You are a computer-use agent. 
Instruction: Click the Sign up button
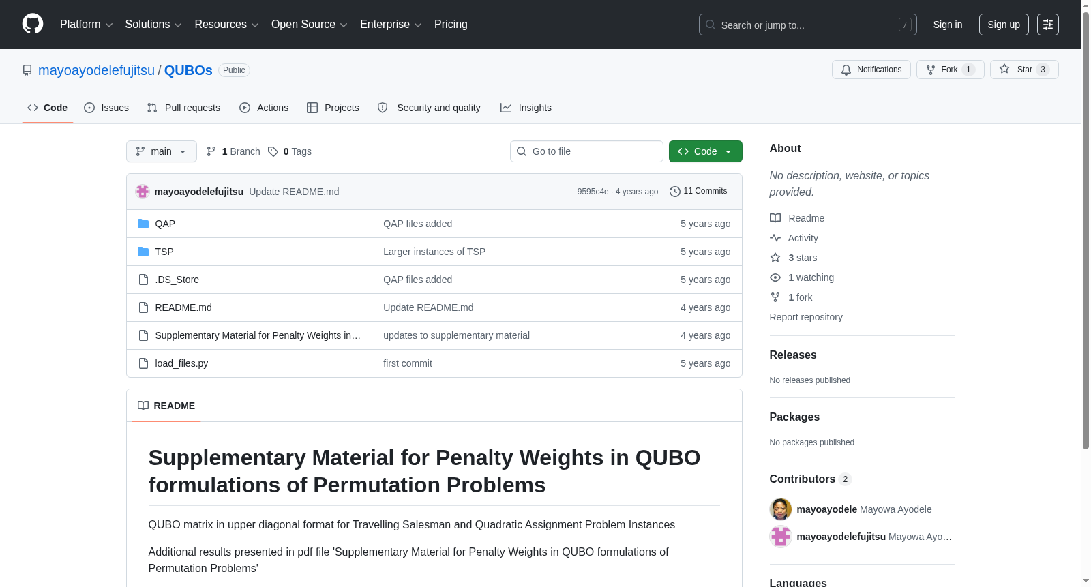(1004, 25)
